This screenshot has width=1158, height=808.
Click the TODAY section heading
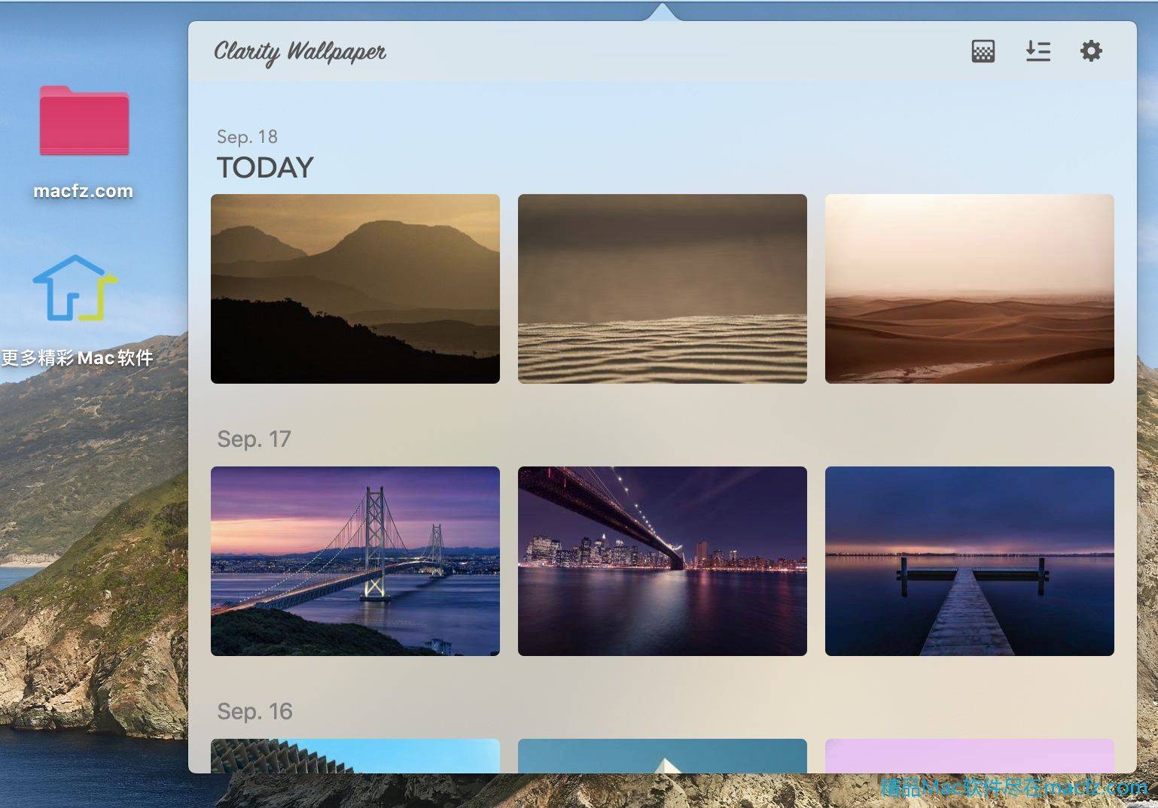(265, 168)
